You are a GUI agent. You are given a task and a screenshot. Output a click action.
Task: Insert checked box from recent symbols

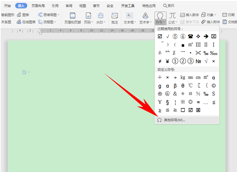click(x=160, y=36)
